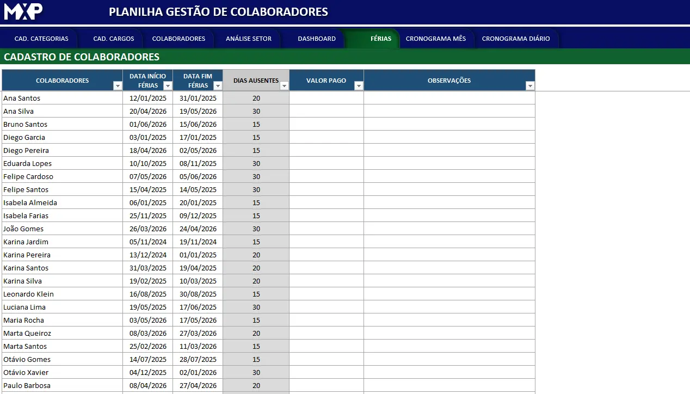This screenshot has width=690, height=394.
Task: Open the Cronograma Diário tab
Action: coord(515,39)
